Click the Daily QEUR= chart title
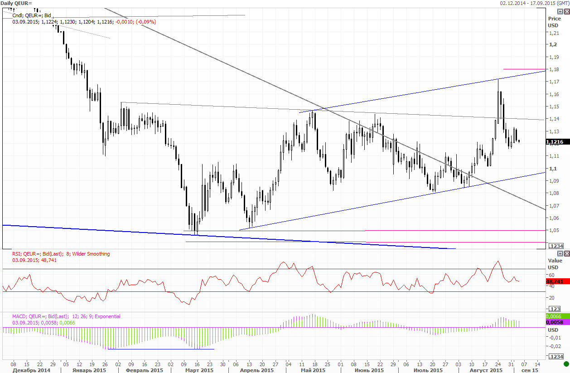This screenshot has height=373, width=570. point(16,3)
